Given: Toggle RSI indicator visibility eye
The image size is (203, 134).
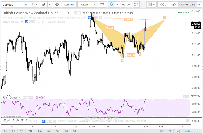Looking at the screenshot, I should (x=24, y=98).
